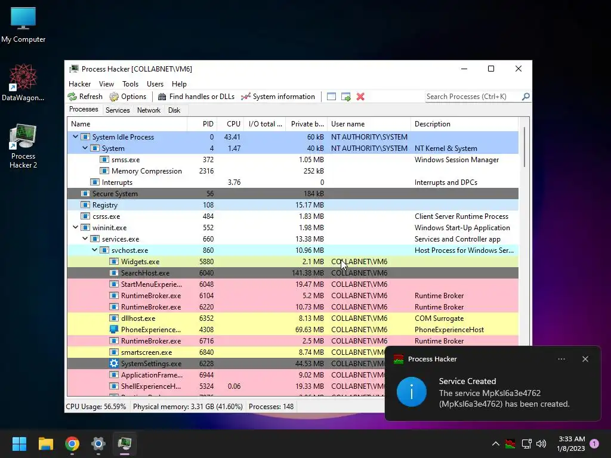Image resolution: width=611 pixels, height=458 pixels.
Task: Open the Windows Start menu
Action: point(19,444)
